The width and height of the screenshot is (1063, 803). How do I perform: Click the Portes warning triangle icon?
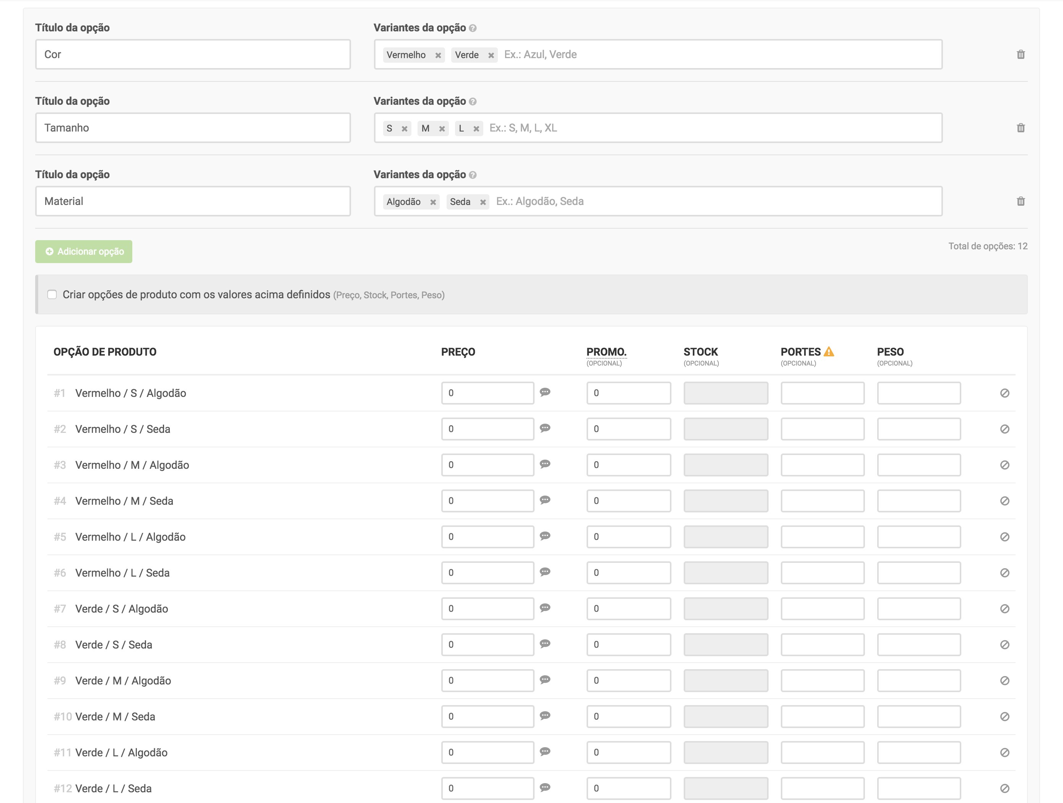click(x=829, y=351)
